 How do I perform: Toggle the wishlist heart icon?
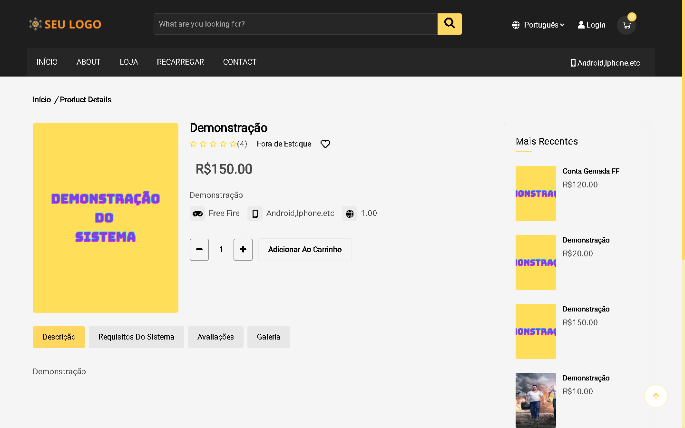point(325,144)
